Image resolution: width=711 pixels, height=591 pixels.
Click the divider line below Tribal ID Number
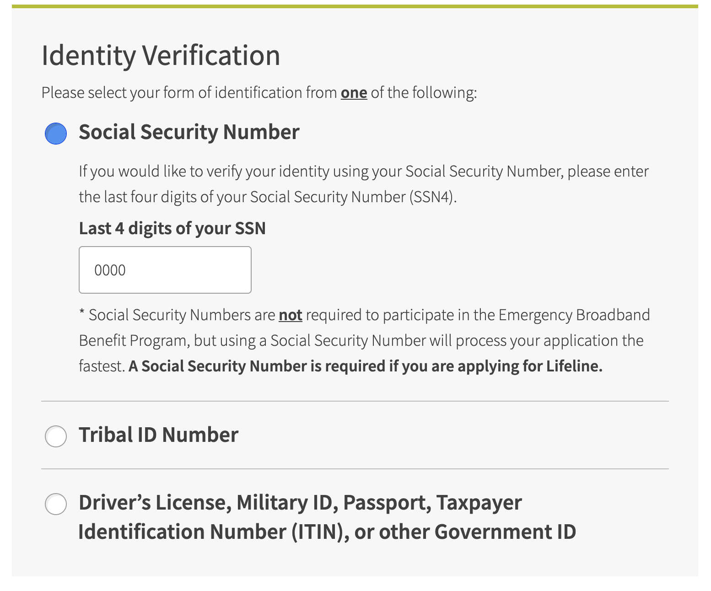[355, 469]
